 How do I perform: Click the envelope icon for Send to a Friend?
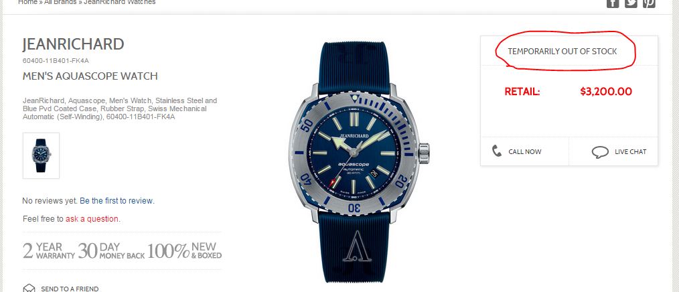[29, 289]
